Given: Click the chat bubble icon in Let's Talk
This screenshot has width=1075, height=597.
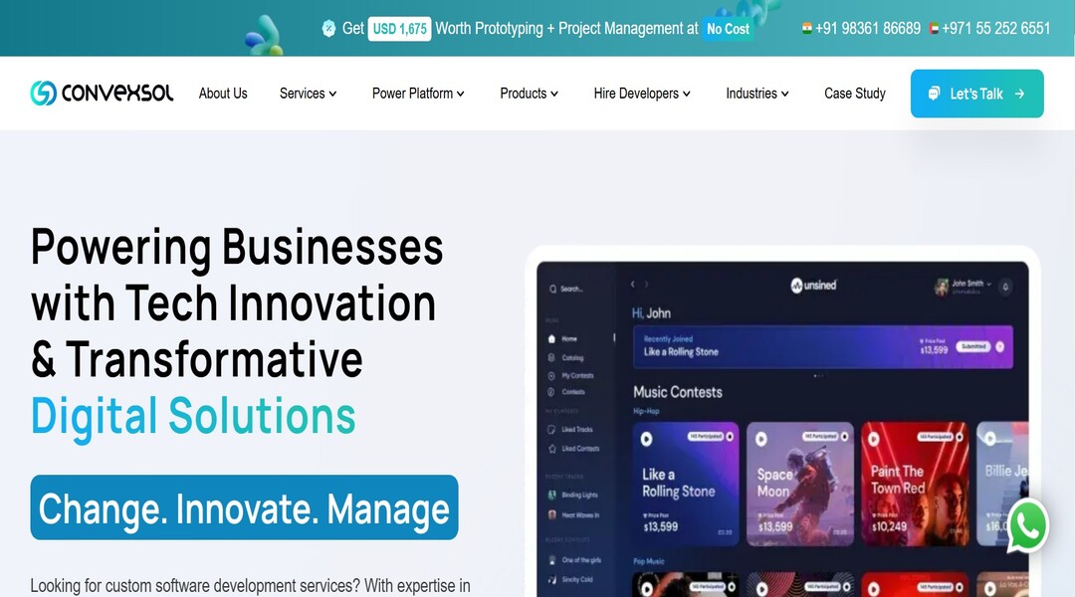Looking at the screenshot, I should tap(934, 94).
